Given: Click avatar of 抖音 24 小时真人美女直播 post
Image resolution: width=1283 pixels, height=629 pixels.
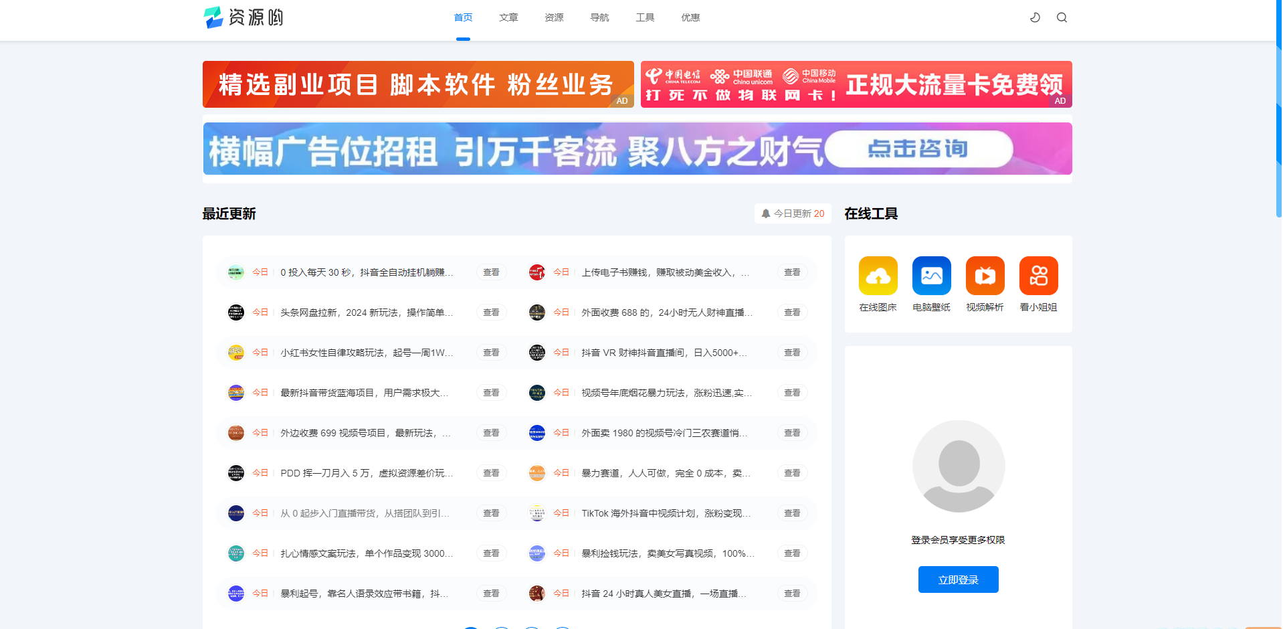Looking at the screenshot, I should pos(537,594).
